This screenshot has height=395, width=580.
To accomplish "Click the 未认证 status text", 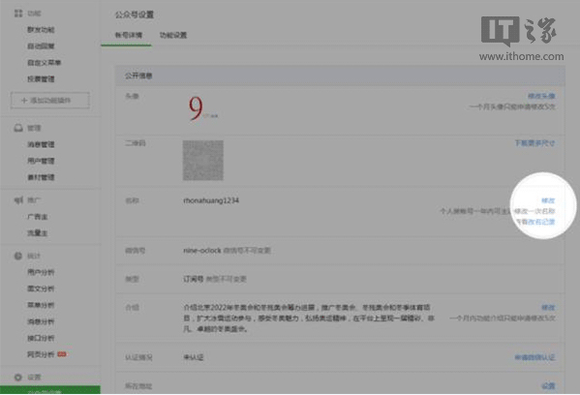I will 194,357.
